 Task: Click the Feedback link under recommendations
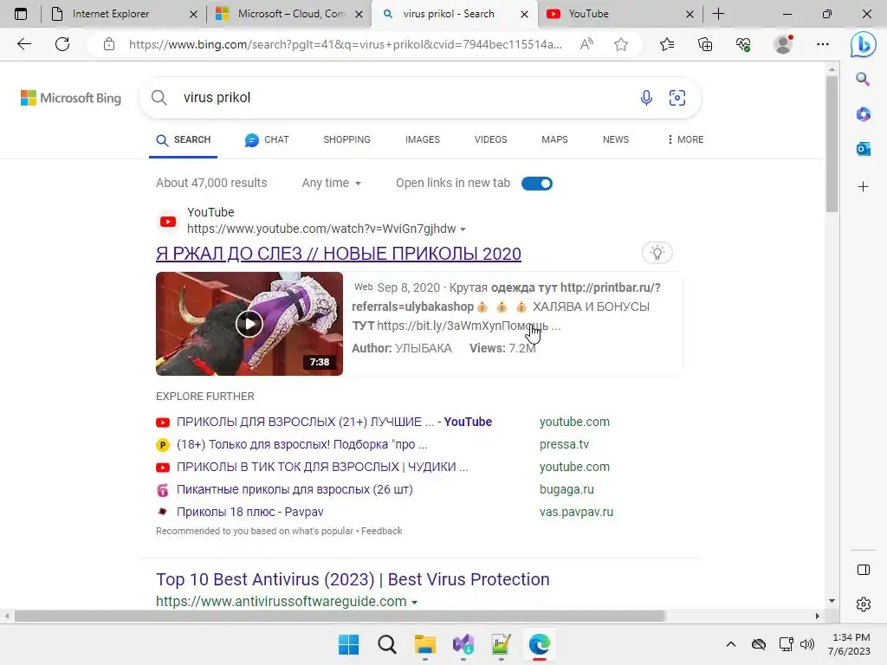coord(381,531)
